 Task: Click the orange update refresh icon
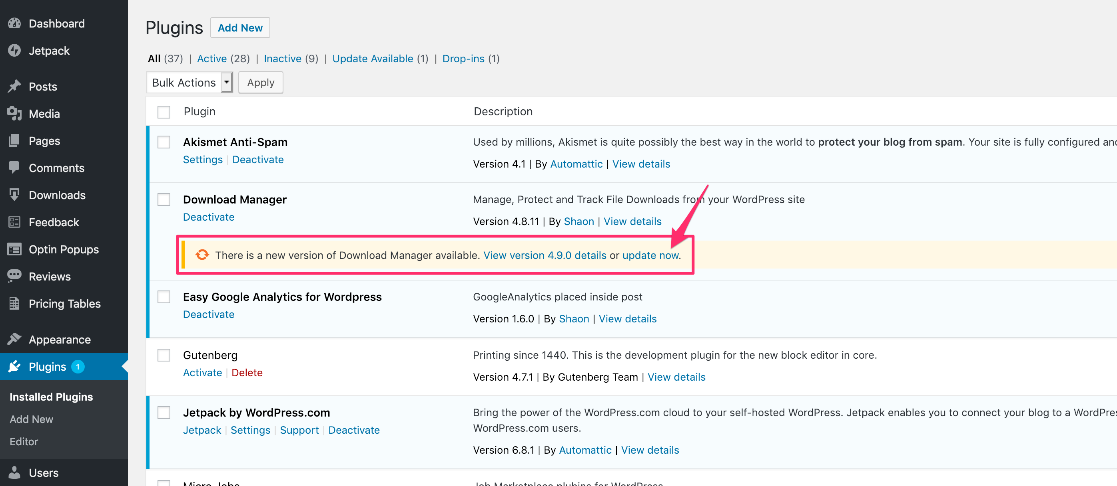[x=202, y=255]
